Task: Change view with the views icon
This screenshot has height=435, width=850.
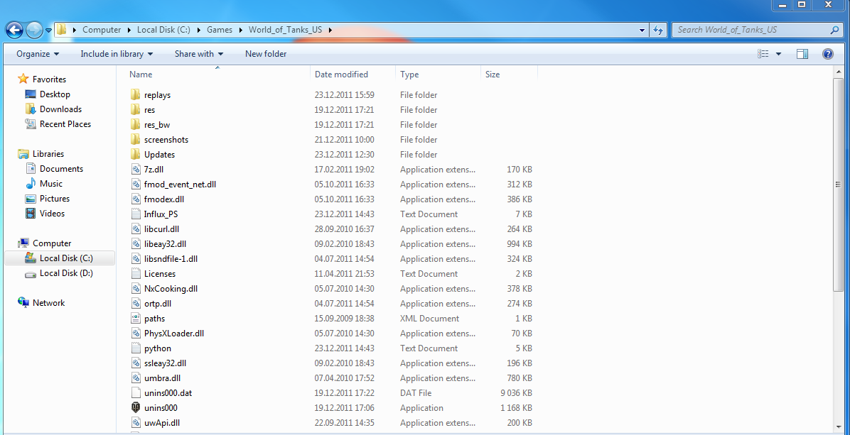Action: (763, 53)
